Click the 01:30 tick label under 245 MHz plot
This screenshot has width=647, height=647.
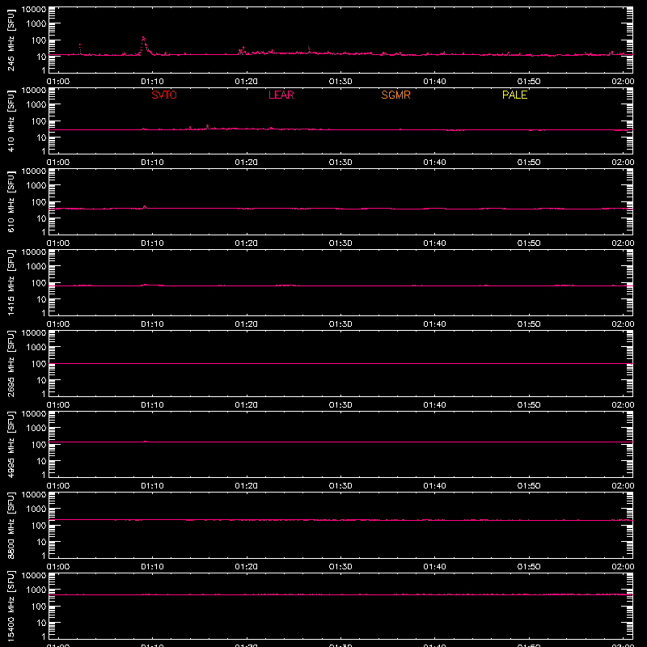[x=340, y=82]
